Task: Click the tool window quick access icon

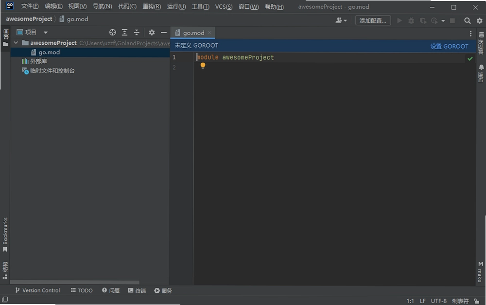Action: (x=5, y=300)
